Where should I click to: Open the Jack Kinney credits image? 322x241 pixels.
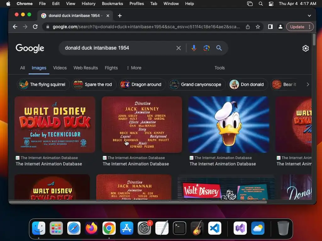tap(142, 125)
